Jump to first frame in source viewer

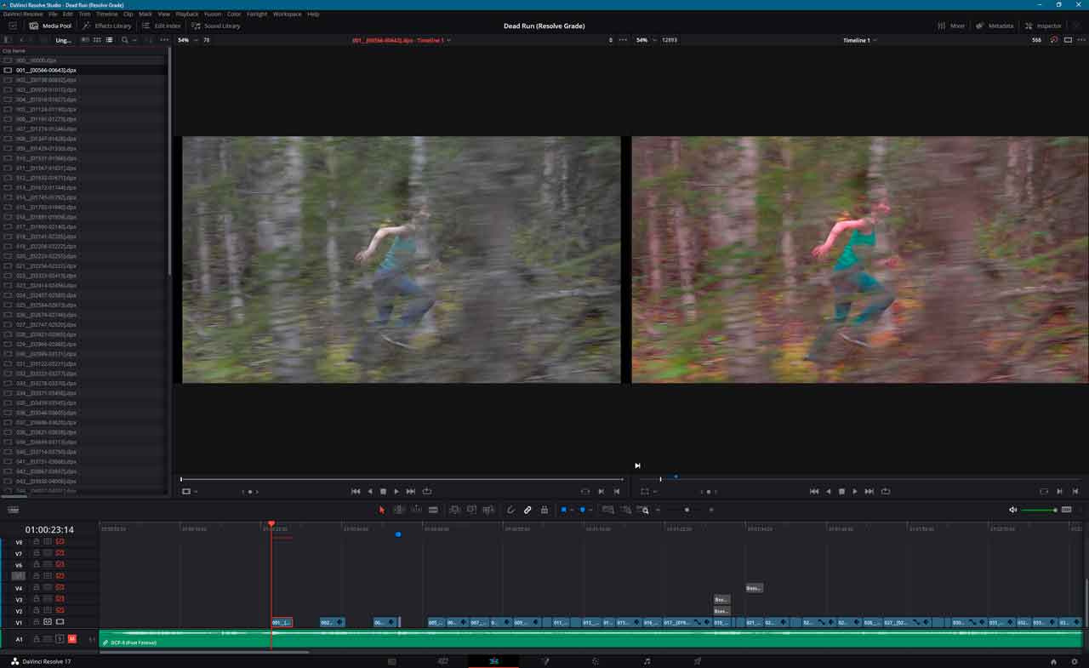coord(356,491)
